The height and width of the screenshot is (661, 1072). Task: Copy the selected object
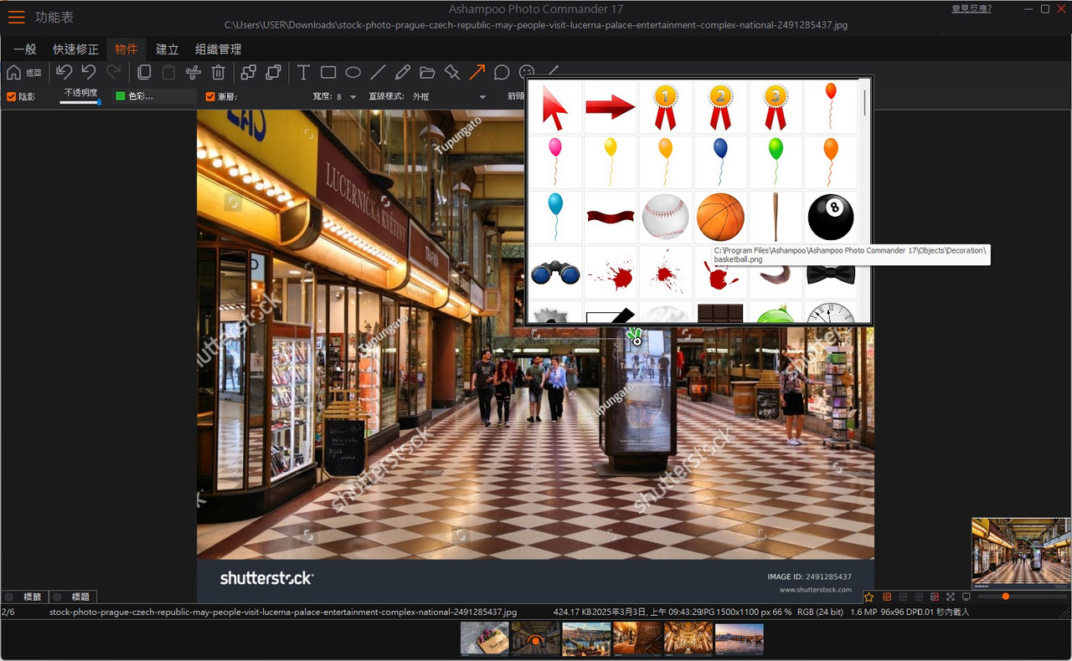click(x=144, y=73)
